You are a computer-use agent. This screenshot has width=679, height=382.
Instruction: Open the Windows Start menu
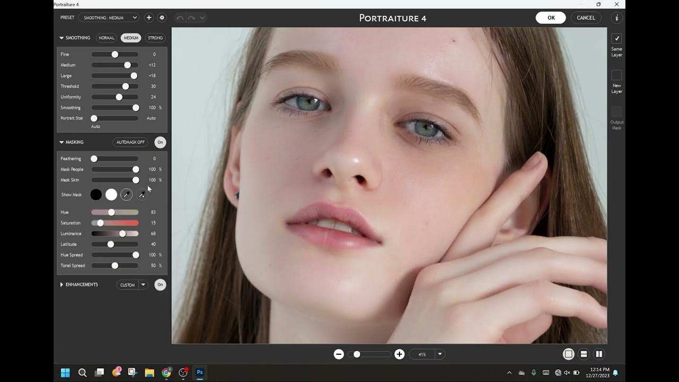pyautogui.click(x=65, y=372)
